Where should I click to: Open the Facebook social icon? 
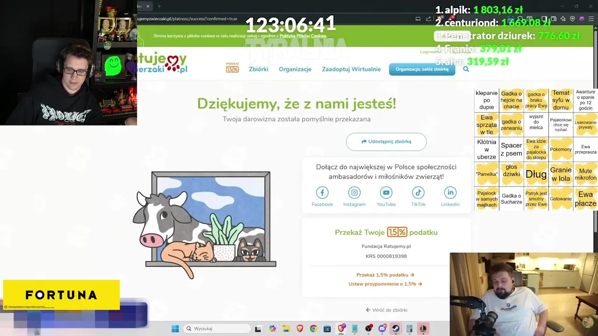coord(322,192)
